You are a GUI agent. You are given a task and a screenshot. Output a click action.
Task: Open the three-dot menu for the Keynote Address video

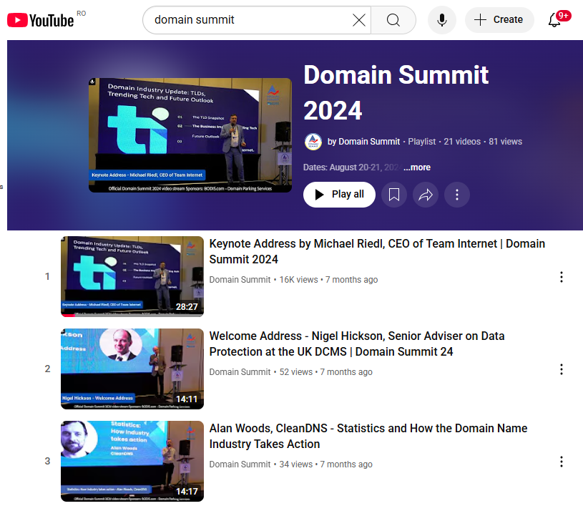(x=561, y=277)
